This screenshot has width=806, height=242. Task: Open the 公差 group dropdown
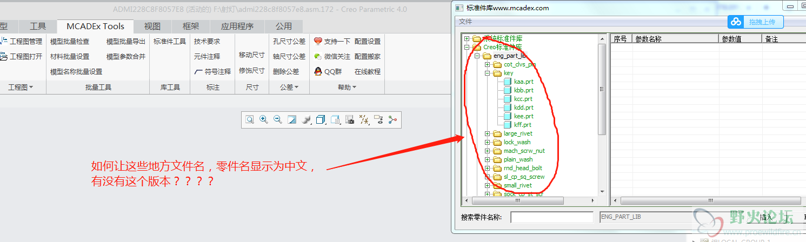pyautogui.click(x=289, y=87)
